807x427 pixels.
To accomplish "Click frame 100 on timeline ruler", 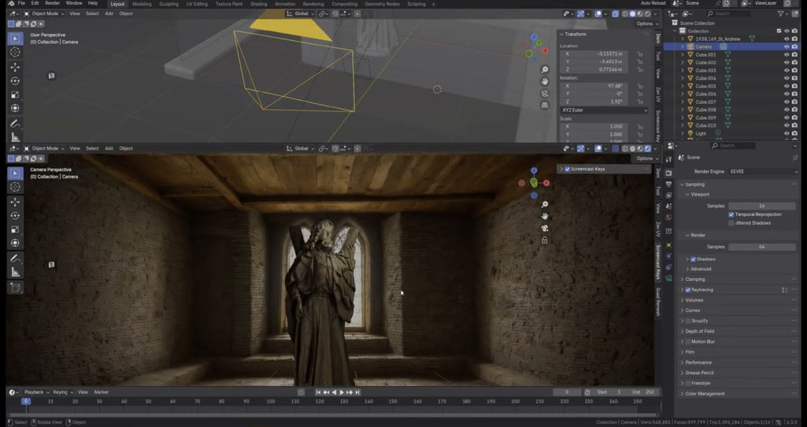I will pyautogui.click(x=270, y=401).
